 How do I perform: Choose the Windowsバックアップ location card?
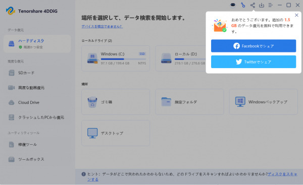pos(263,102)
